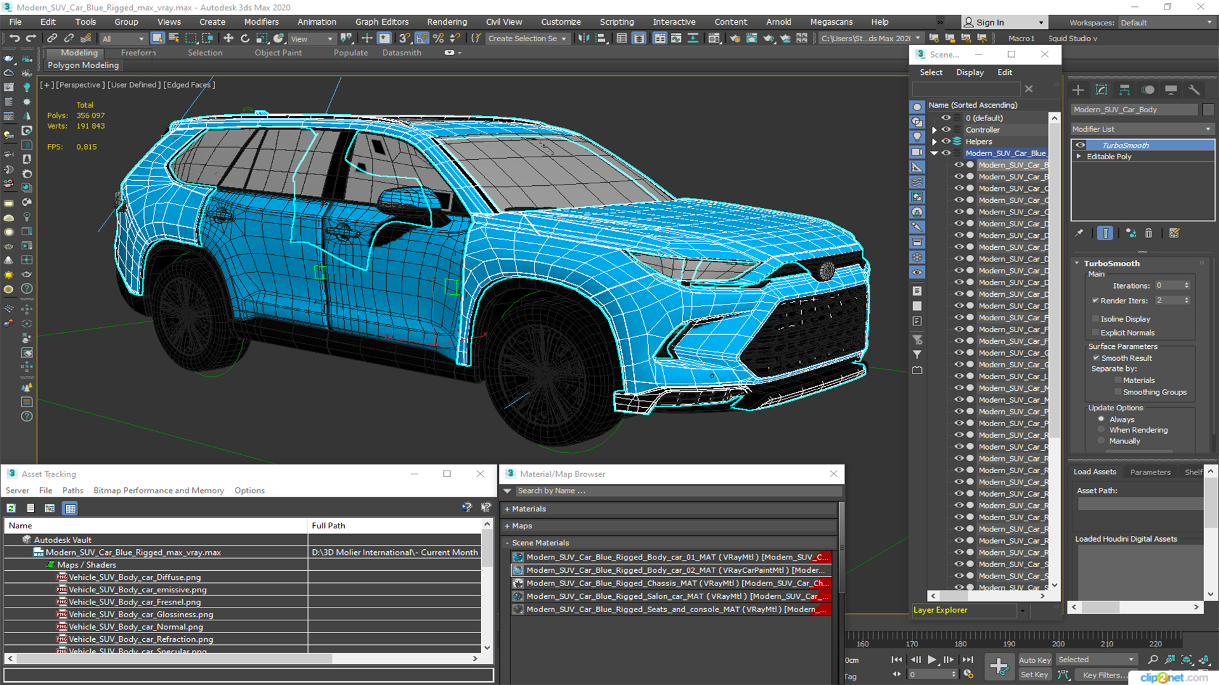Click Display Cameras filter in Scene Explorer
1219x685 pixels.
(917, 152)
